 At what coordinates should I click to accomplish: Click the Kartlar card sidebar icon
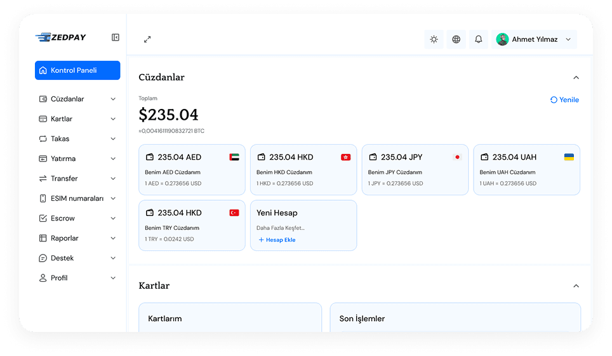43,119
